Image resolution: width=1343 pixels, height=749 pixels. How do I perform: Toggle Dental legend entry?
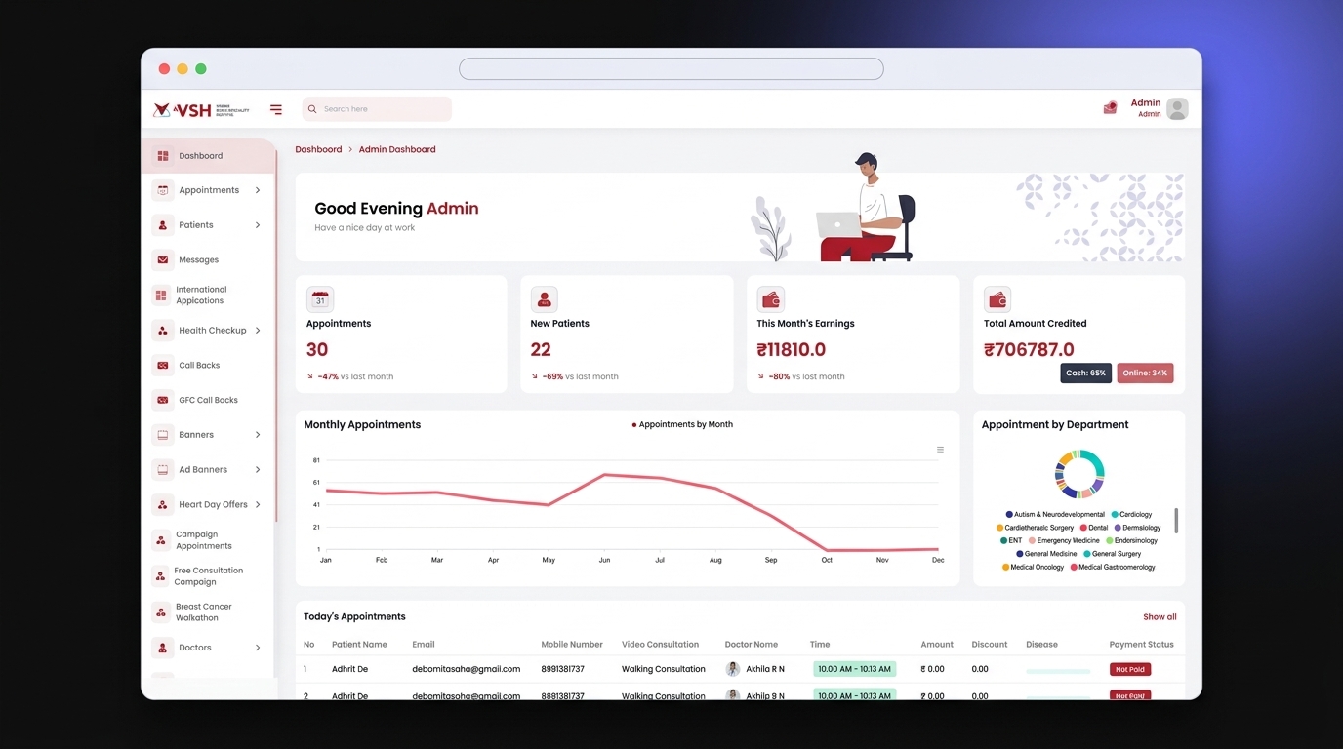[1093, 528]
